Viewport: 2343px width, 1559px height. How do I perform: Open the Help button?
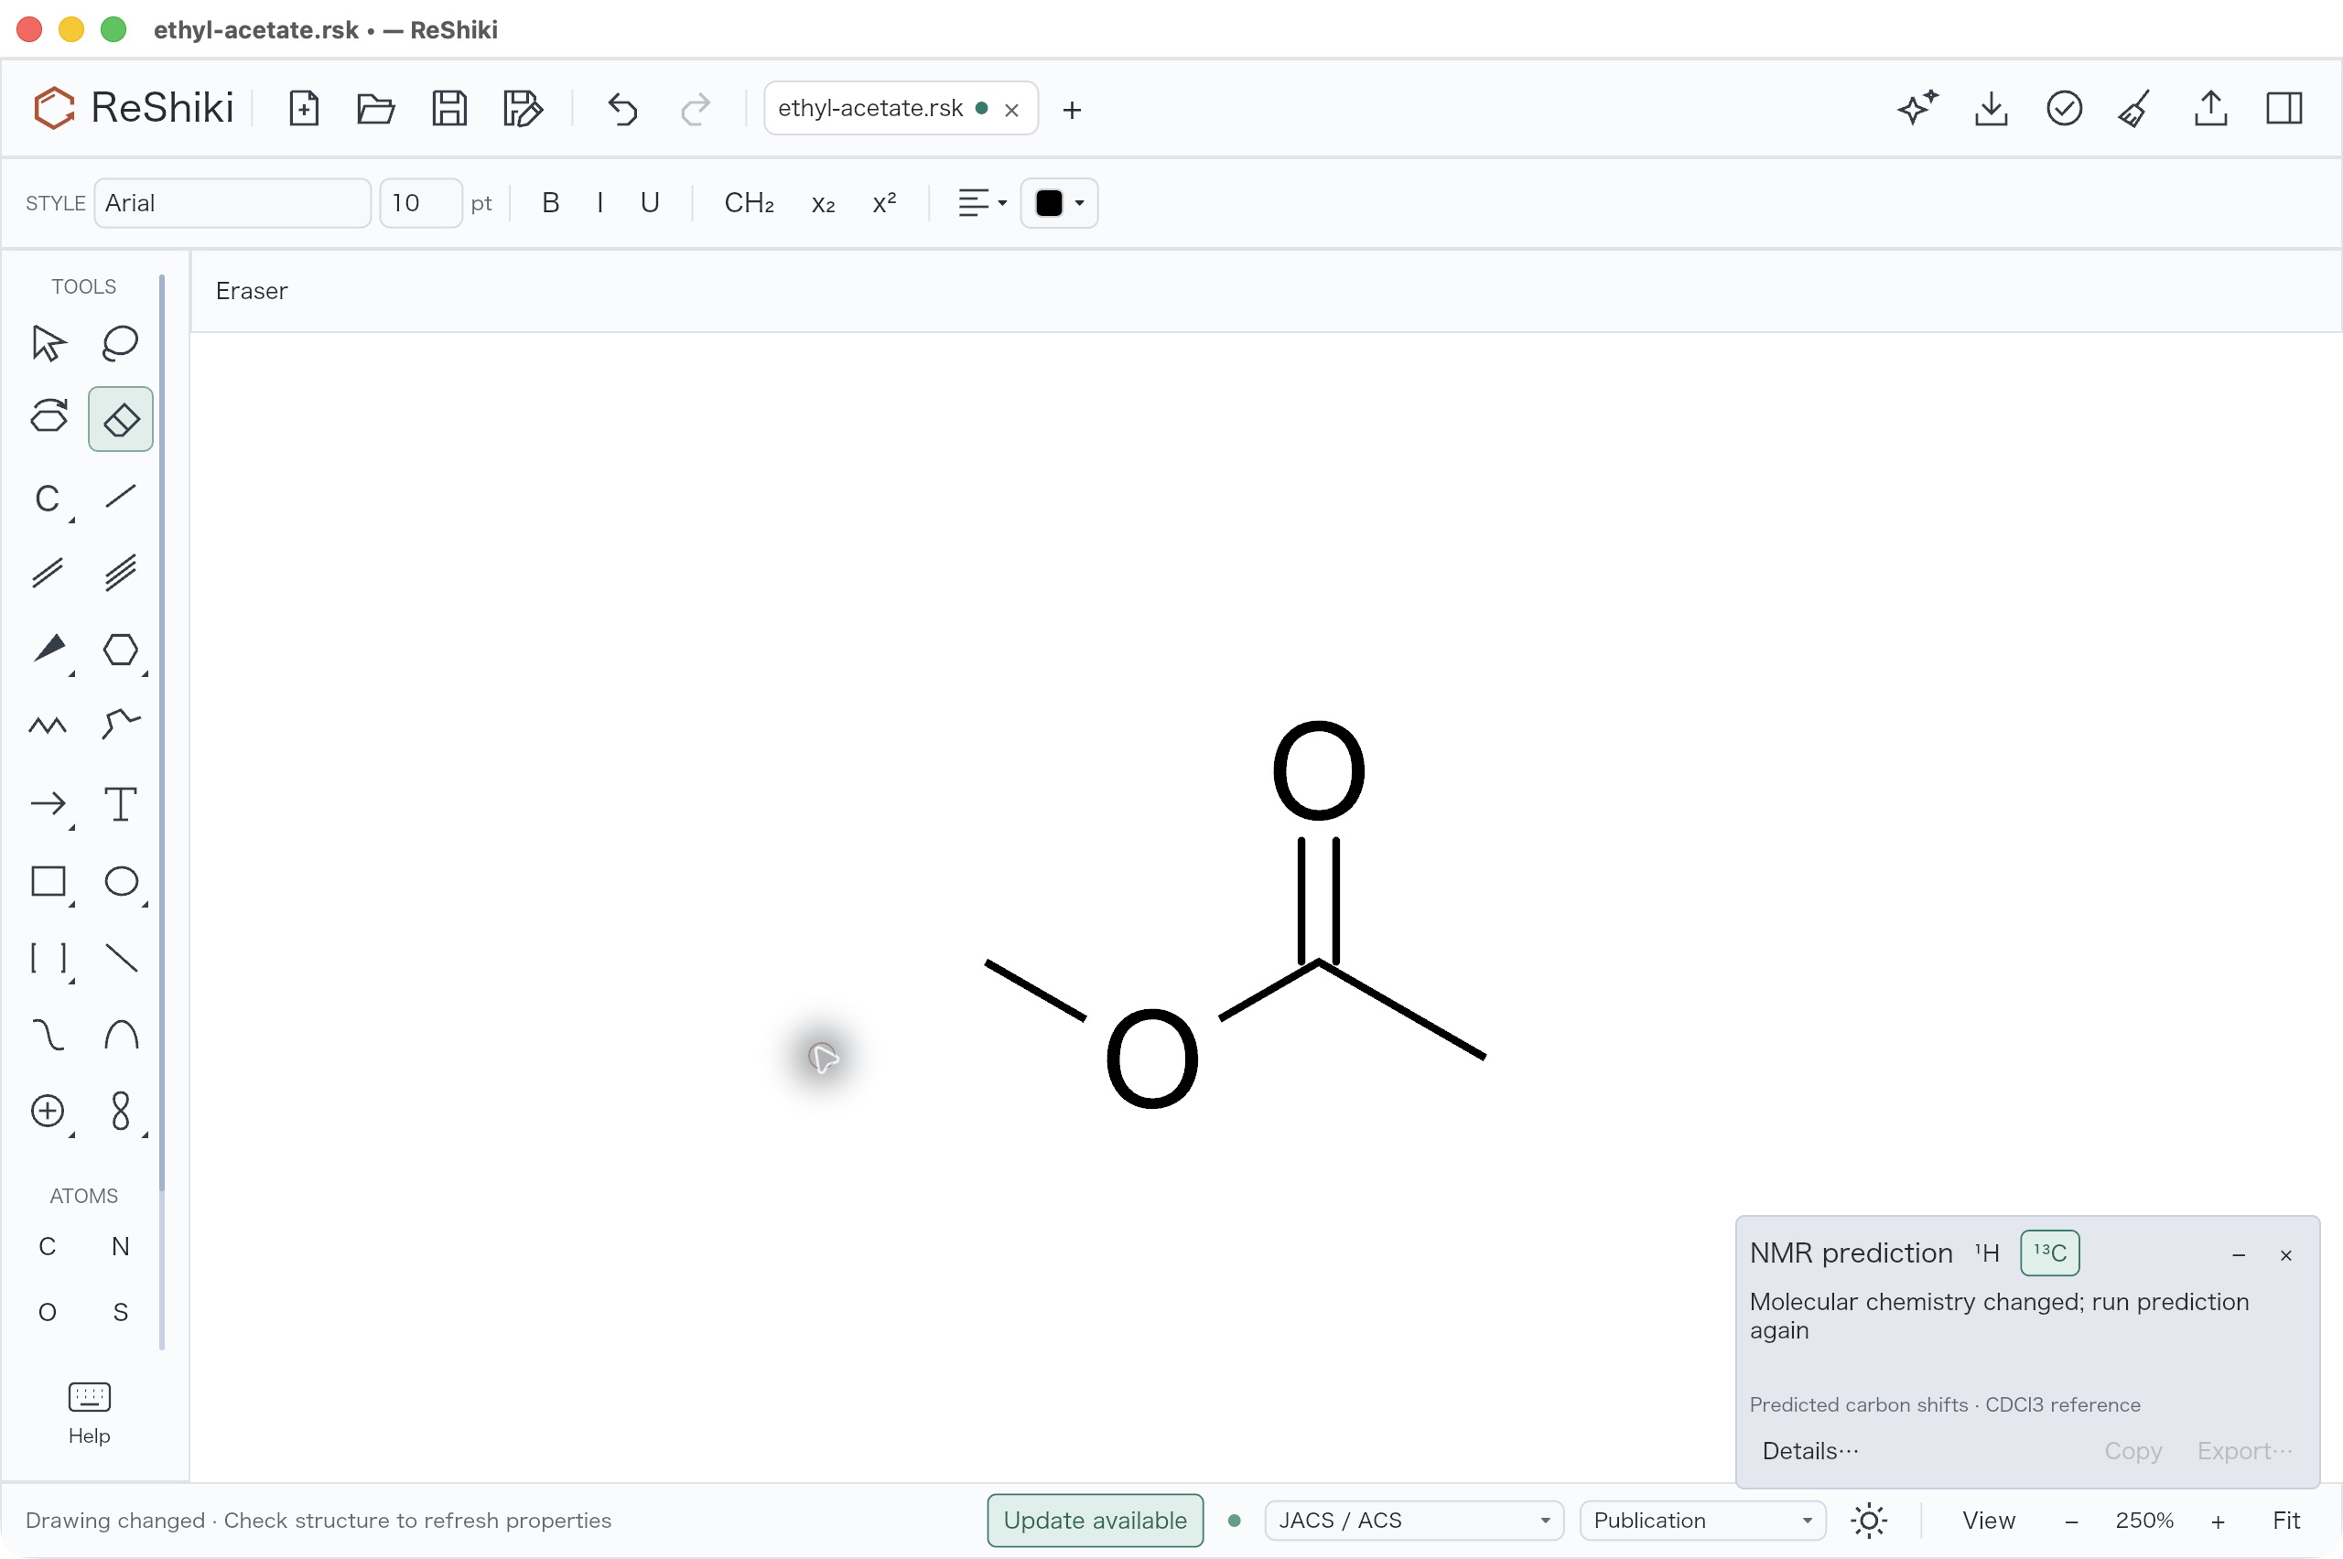point(89,1413)
